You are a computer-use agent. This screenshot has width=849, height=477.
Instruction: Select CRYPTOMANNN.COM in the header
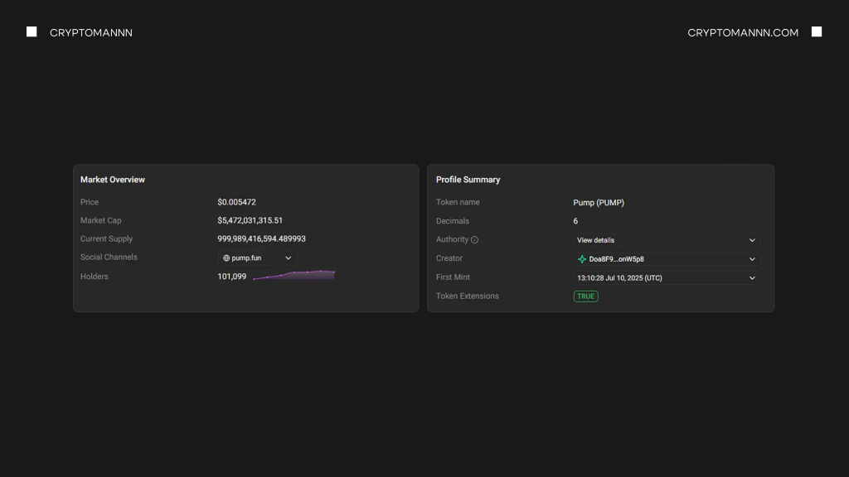coord(742,31)
